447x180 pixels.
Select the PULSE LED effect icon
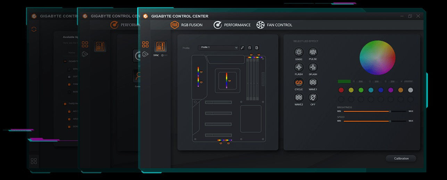pyautogui.click(x=313, y=53)
